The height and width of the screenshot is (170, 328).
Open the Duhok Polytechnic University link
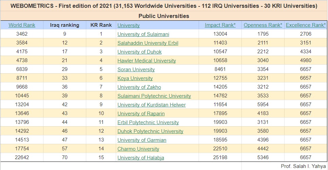(150, 131)
